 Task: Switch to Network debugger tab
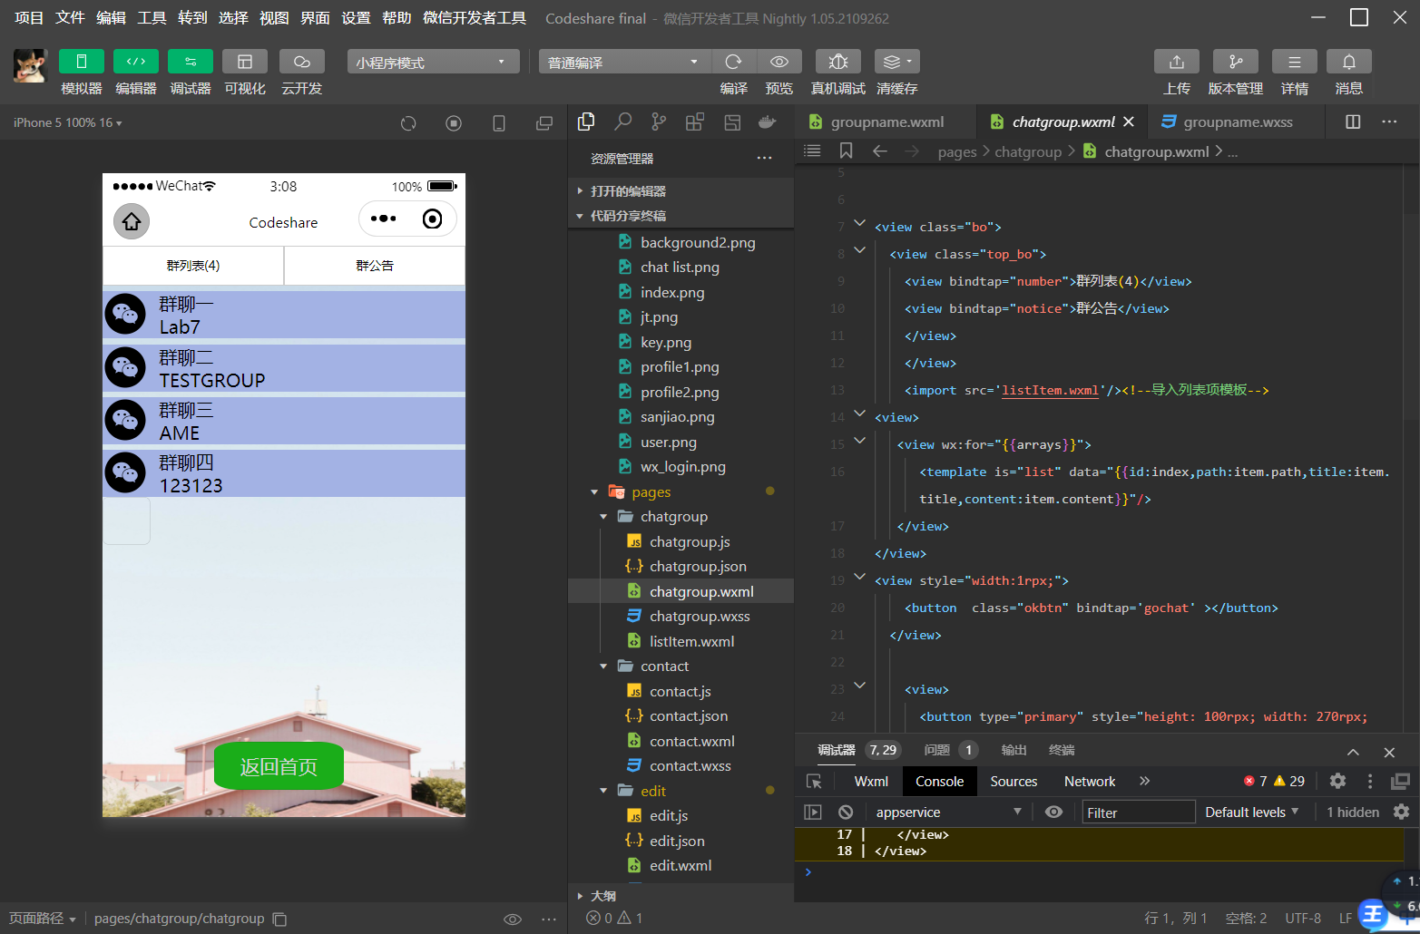point(1090,781)
